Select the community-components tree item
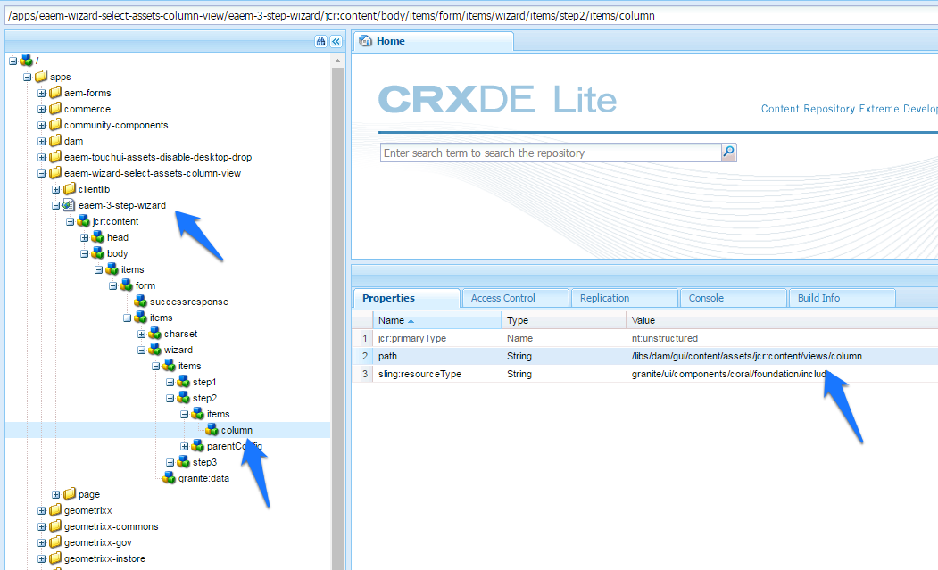This screenshot has width=938, height=570. [116, 125]
